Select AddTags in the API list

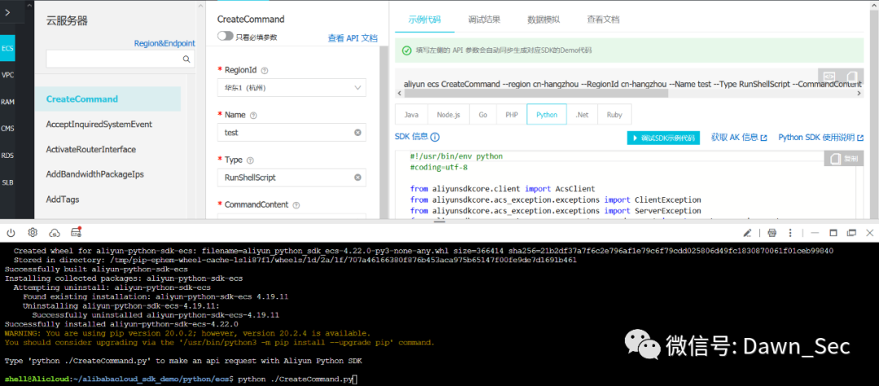[x=62, y=200]
